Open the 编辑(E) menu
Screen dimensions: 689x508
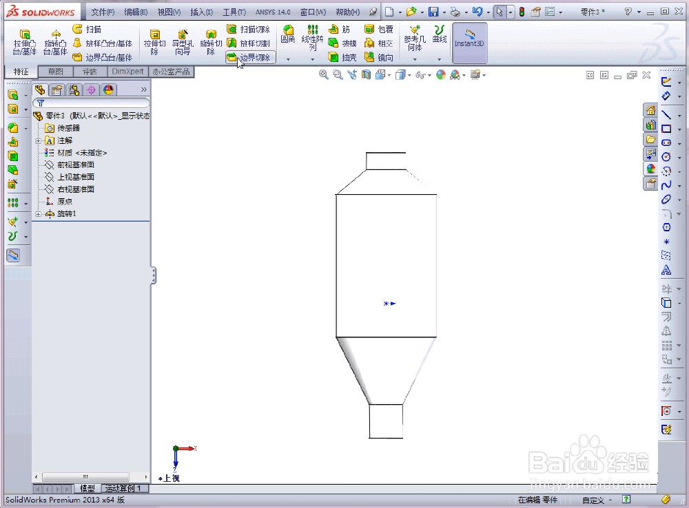click(136, 12)
